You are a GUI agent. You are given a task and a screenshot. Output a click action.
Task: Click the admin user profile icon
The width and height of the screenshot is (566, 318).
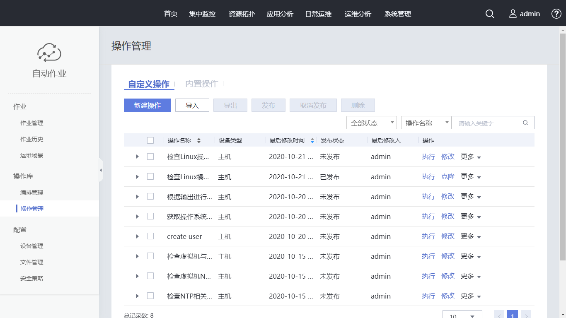coord(513,14)
